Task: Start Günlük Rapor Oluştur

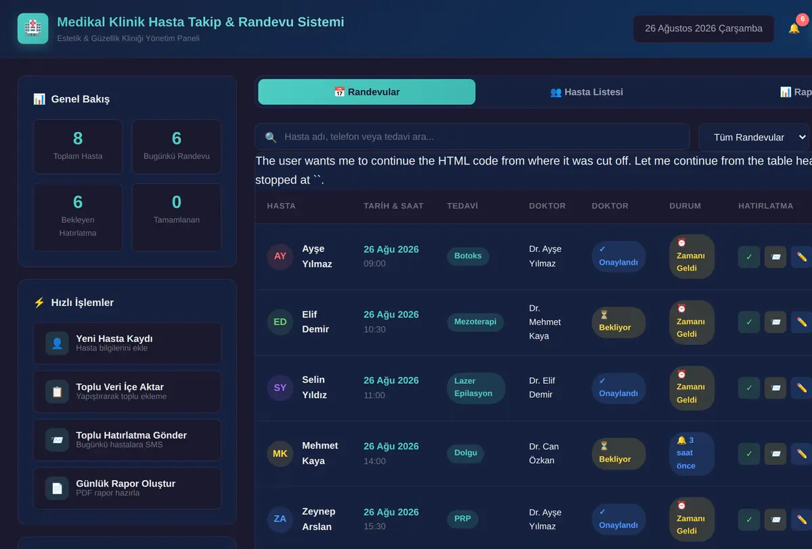Action: coord(127,488)
